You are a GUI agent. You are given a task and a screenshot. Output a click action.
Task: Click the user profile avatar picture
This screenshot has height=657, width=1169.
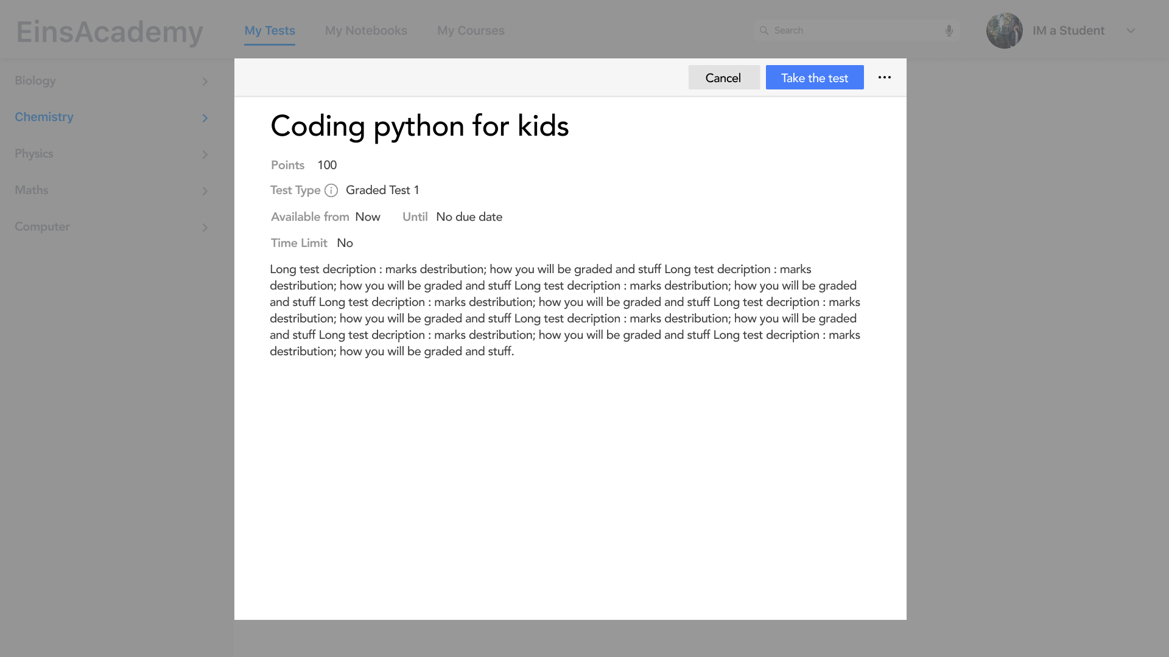1004,30
